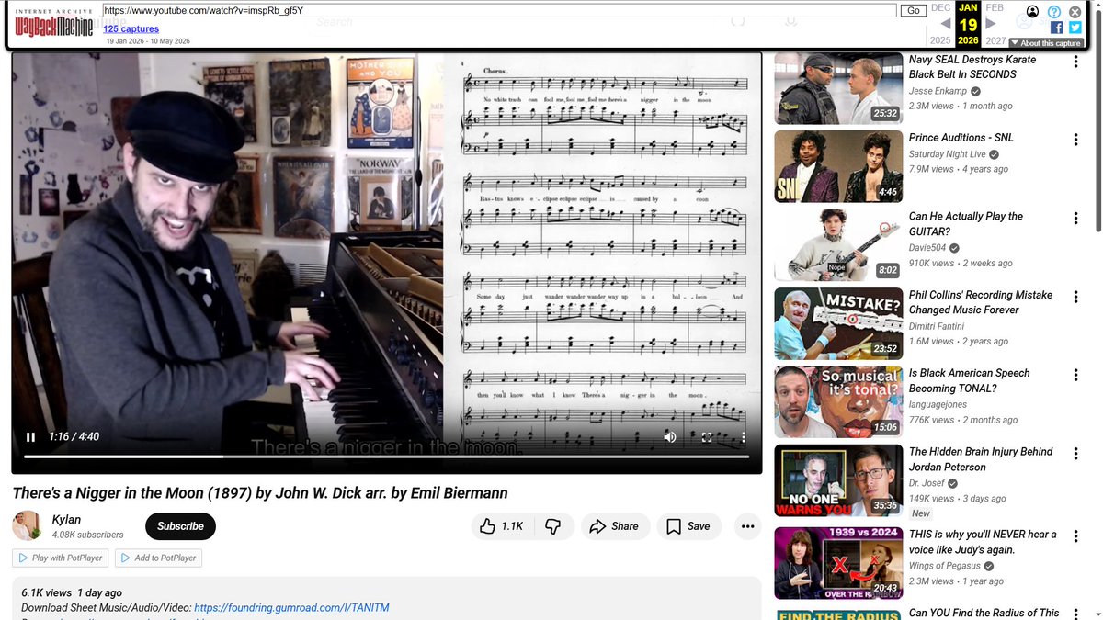The image size is (1103, 620).
Task: Like the video with thumbs-up 1.1K button
Action: pyautogui.click(x=501, y=526)
